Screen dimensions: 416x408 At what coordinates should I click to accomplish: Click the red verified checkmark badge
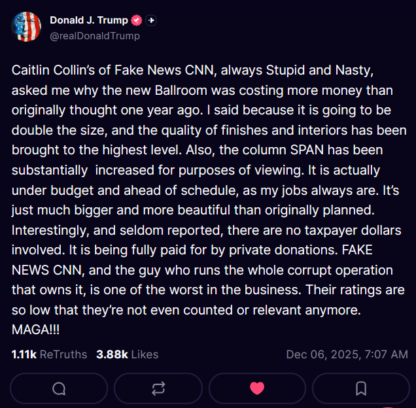[x=137, y=20]
